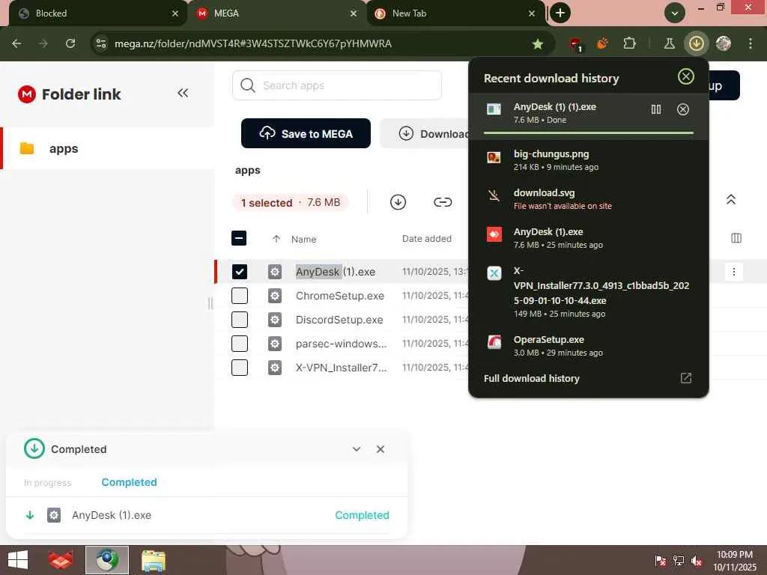Select the apps folder in sidebar
The height and width of the screenshot is (575, 767).
[x=108, y=148]
